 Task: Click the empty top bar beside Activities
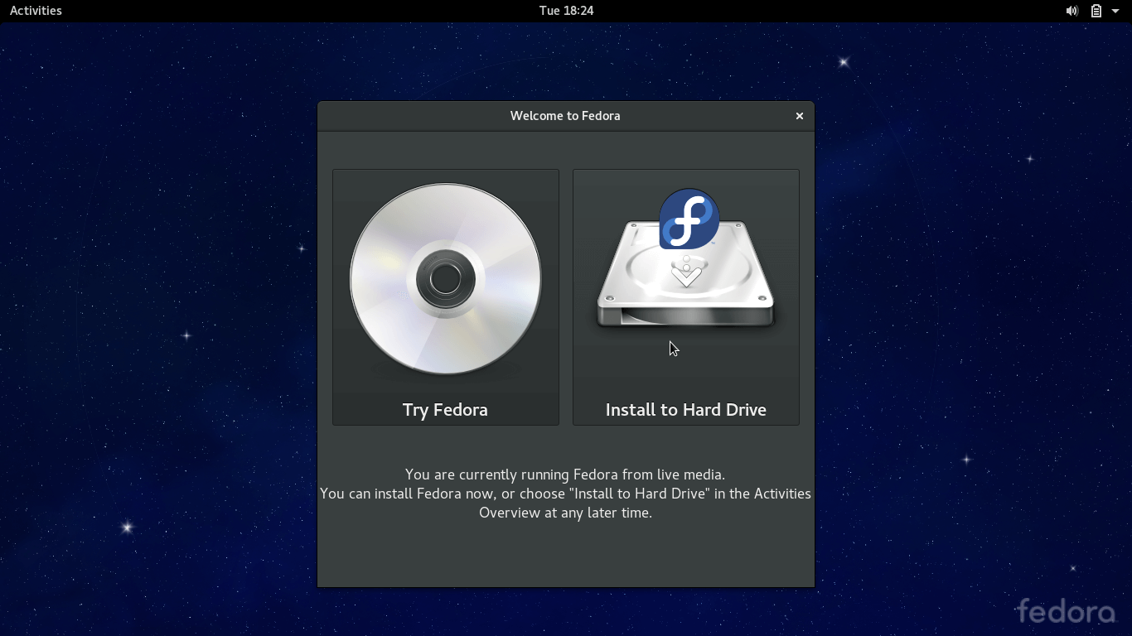249,11
